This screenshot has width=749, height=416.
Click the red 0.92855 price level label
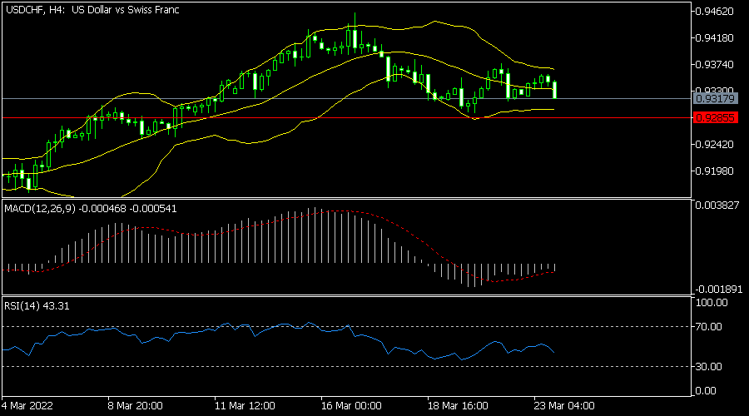715,117
